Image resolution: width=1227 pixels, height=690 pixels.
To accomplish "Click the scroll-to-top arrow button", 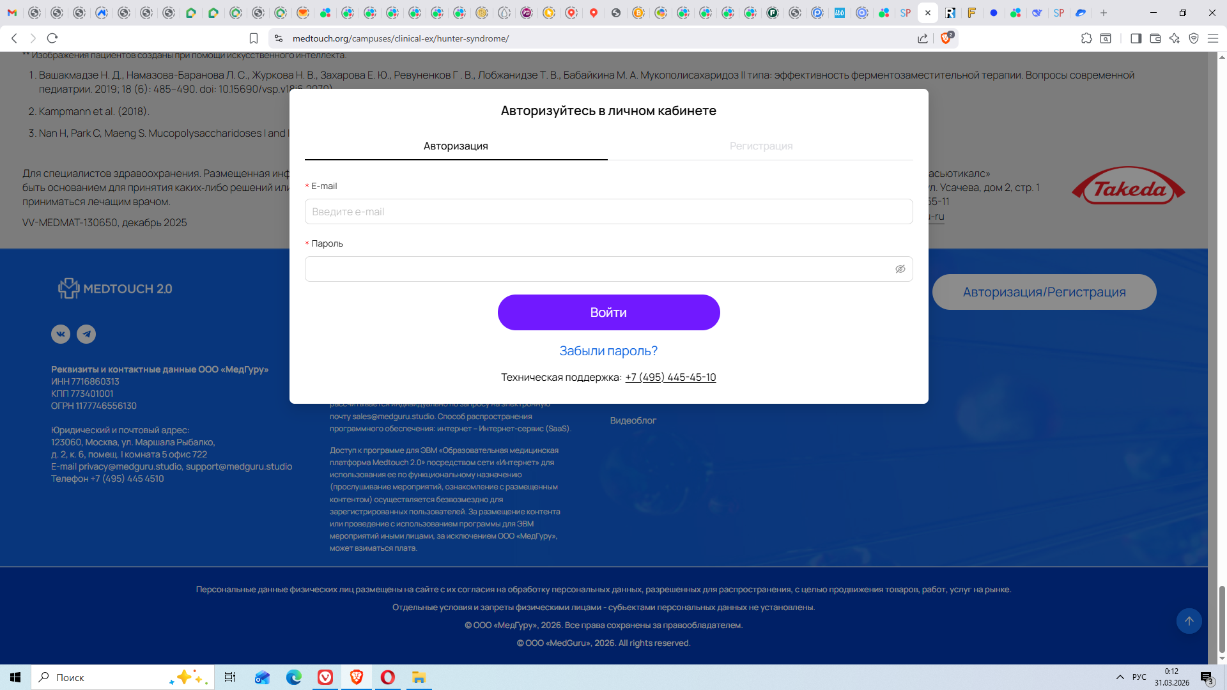I will pyautogui.click(x=1189, y=621).
